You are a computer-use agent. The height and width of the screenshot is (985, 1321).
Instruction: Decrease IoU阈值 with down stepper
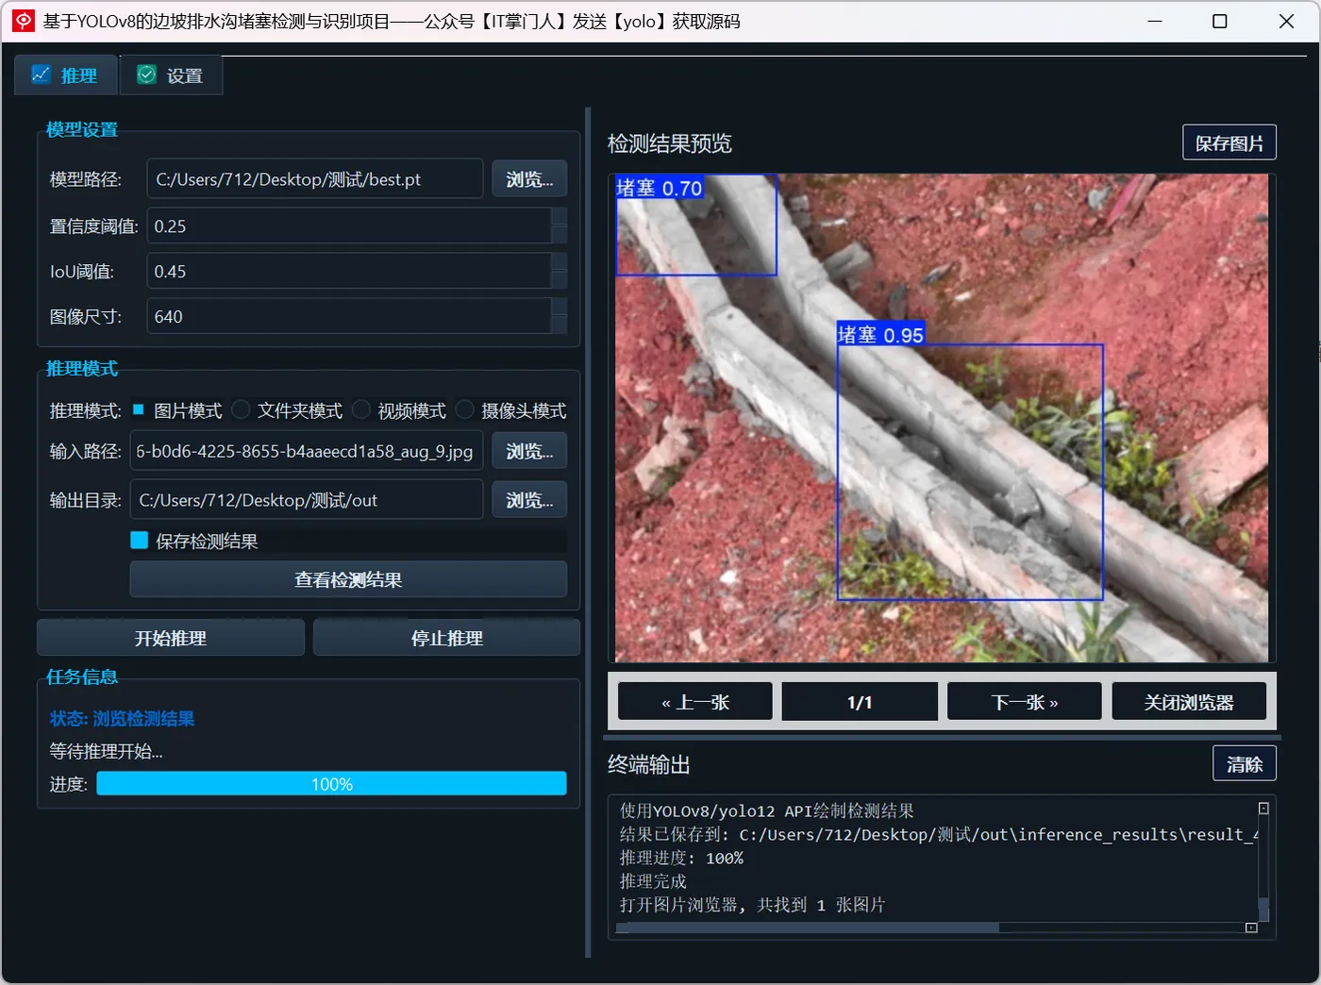tap(559, 280)
